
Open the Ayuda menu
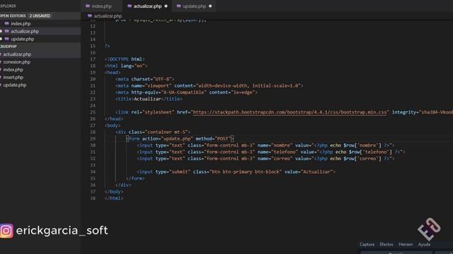[x=424, y=245]
